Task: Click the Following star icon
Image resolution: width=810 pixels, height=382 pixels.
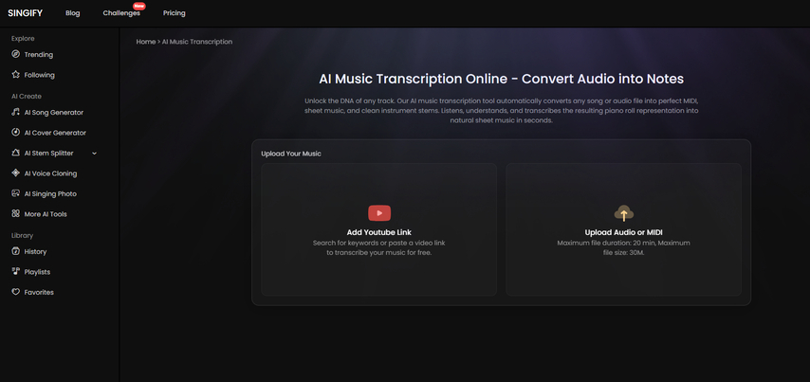Action: point(15,74)
